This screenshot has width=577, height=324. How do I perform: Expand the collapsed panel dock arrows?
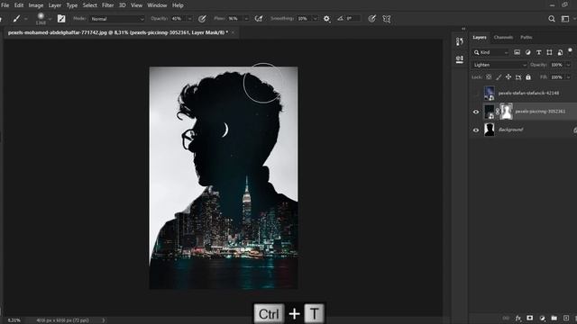coord(463,29)
